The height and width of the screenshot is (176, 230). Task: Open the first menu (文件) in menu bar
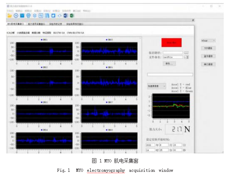coord(10,11)
